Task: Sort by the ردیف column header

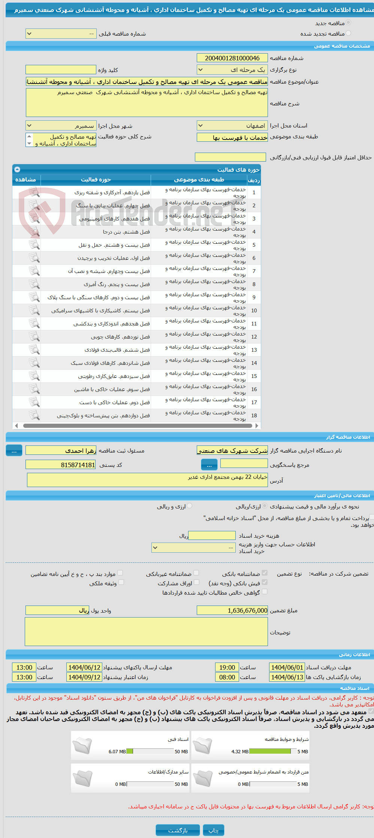Action: (254, 180)
